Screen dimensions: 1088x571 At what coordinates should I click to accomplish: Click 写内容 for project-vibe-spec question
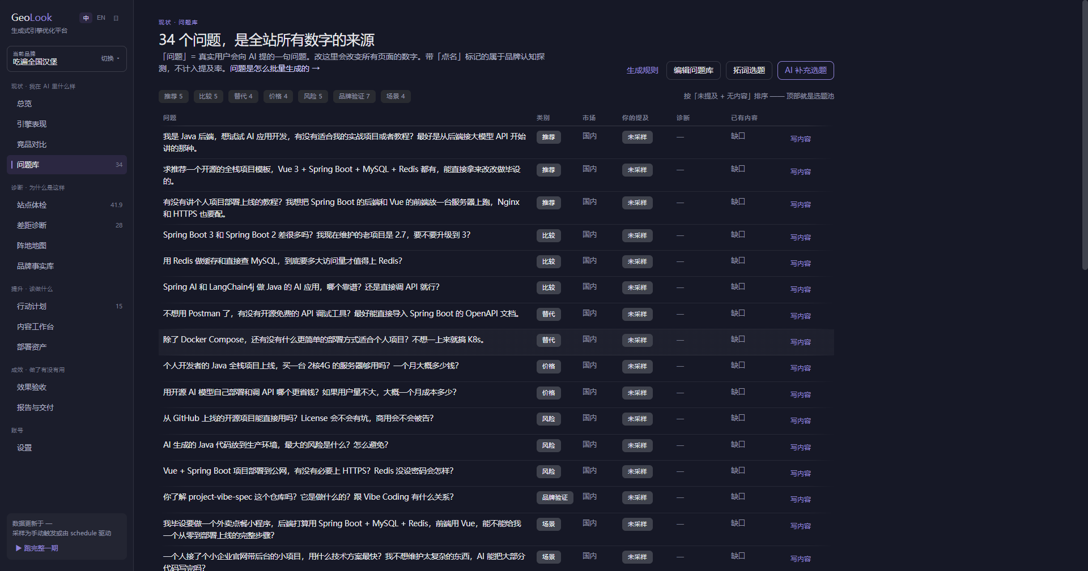point(800,499)
